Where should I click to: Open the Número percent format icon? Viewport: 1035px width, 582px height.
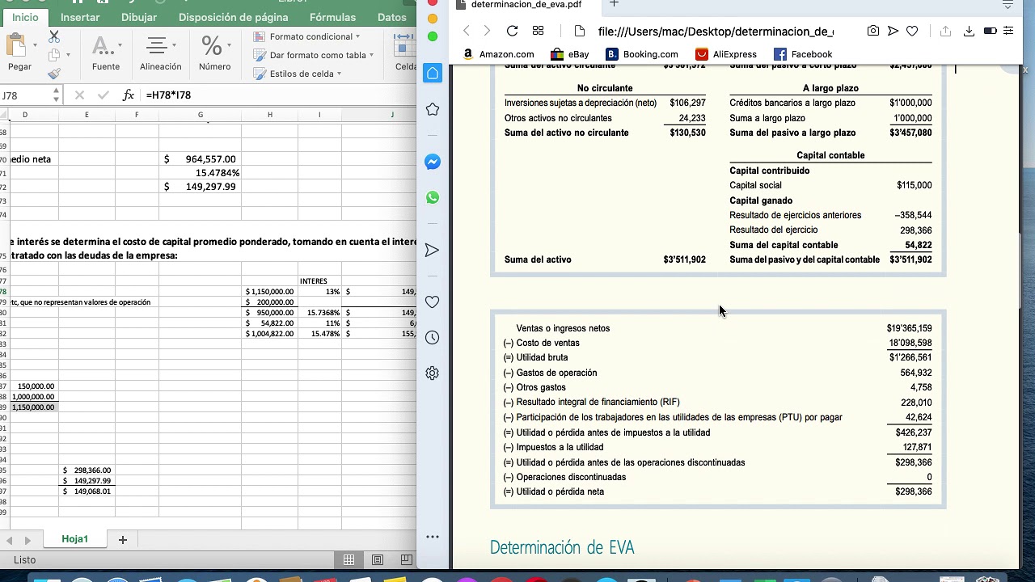pos(211,45)
